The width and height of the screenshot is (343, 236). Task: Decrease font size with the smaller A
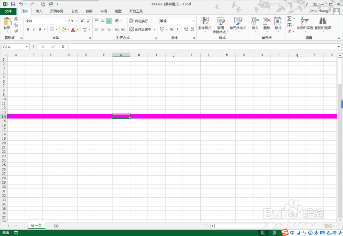pyautogui.click(x=88, y=21)
